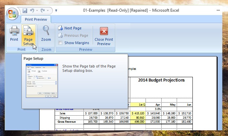Click the Print icon
228x136 pixels.
14,34
